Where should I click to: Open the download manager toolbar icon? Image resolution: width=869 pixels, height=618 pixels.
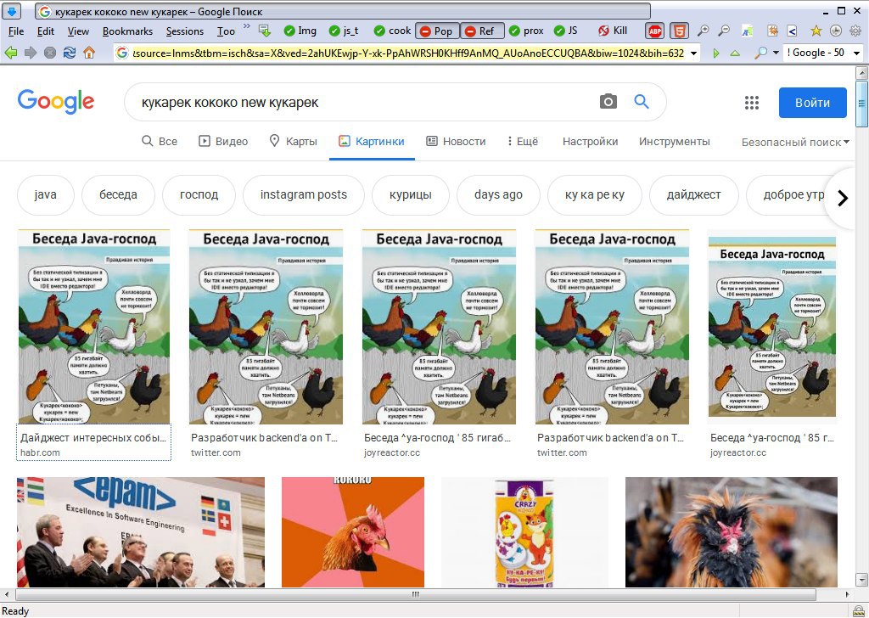tap(265, 31)
